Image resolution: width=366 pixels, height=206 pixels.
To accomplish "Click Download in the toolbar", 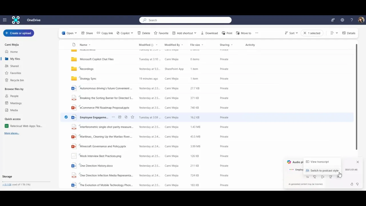I will (x=209, y=33).
